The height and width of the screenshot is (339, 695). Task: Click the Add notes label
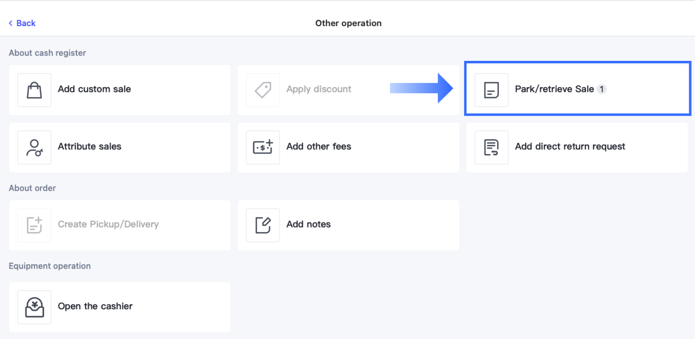308,224
